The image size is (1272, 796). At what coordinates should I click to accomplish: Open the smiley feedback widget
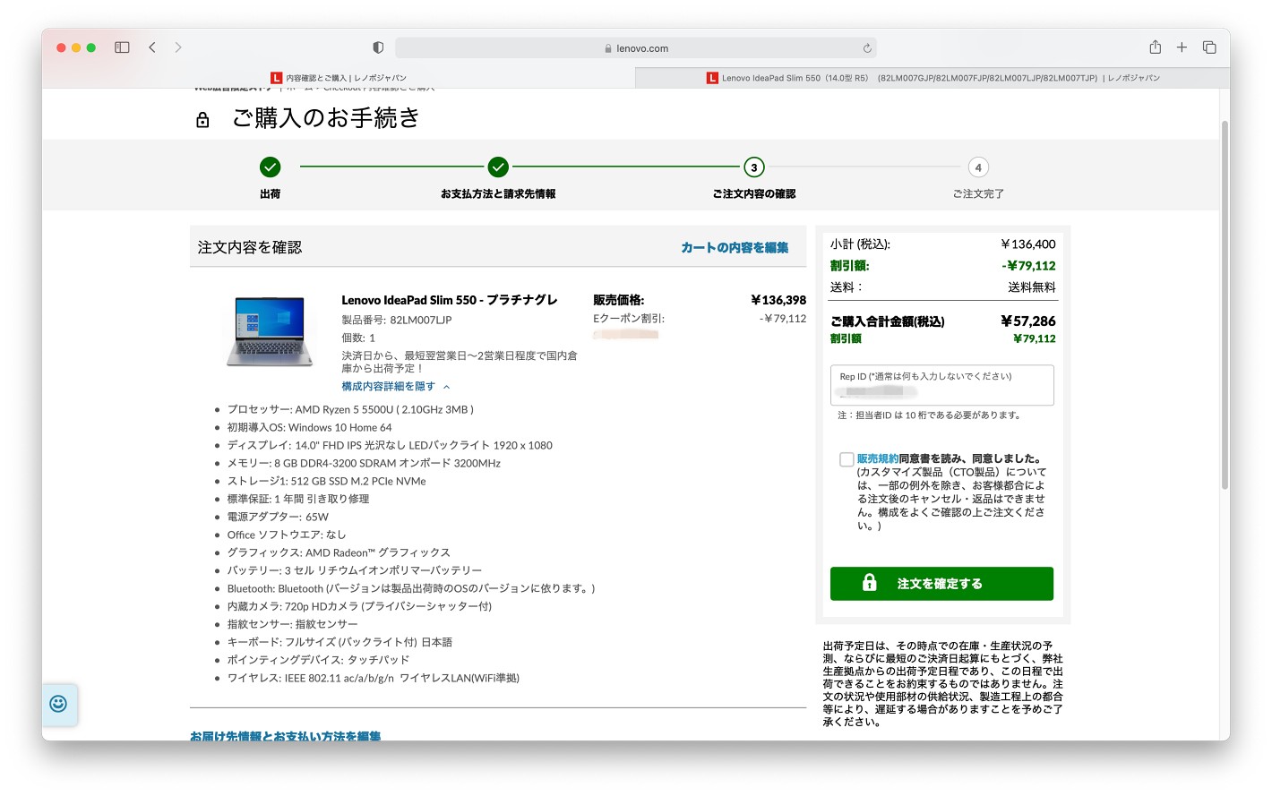(58, 704)
